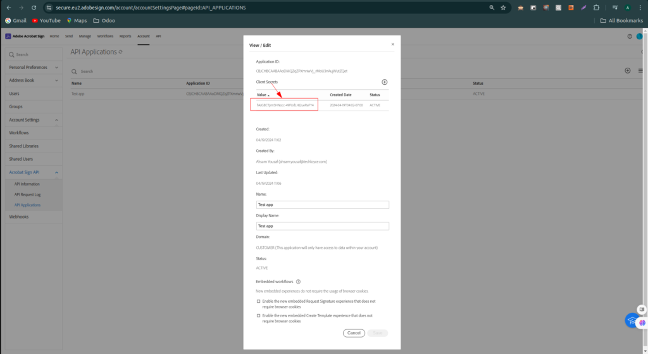The height and width of the screenshot is (354, 648).
Task: Collapse Account Settings section
Action: 33,120
